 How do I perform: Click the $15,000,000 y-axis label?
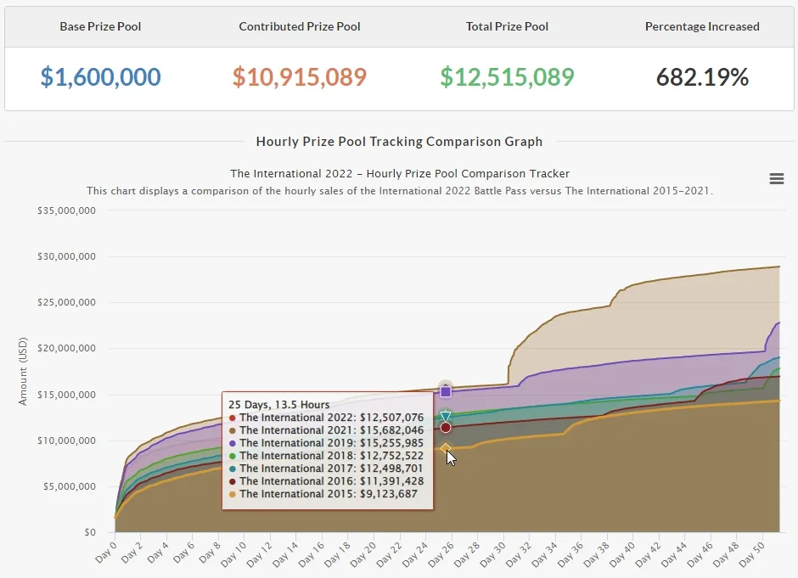66,395
